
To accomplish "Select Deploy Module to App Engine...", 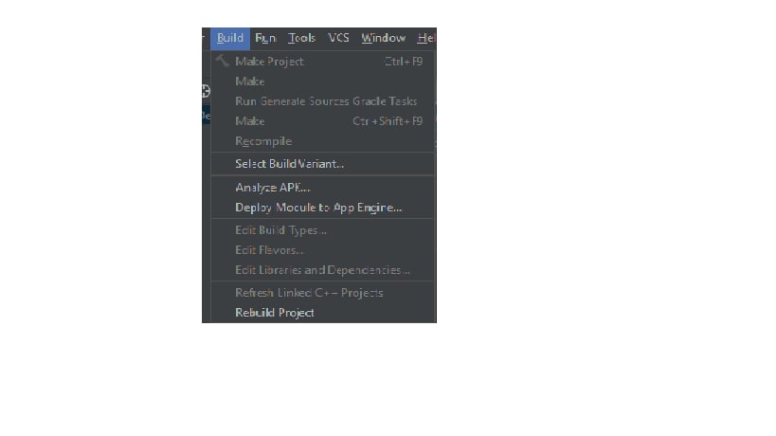I will click(x=322, y=208).
